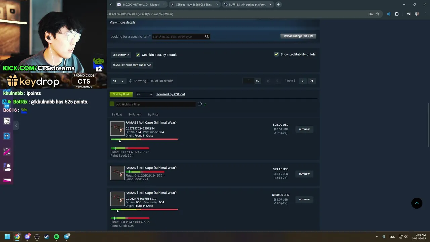The width and height of the screenshot is (430, 242).
Task: Open Steam from the taskbar
Action: pos(47,237)
